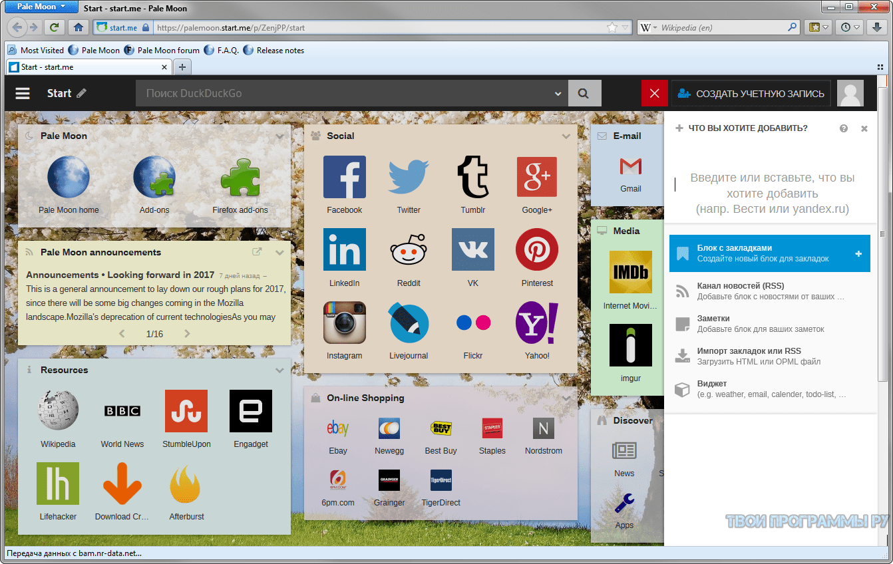Select Блок с закладками option
Image resolution: width=893 pixels, height=564 pixels.
click(770, 253)
